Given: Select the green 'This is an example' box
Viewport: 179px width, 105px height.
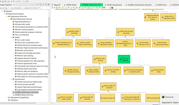Looking at the screenshot, I should tap(124, 59).
